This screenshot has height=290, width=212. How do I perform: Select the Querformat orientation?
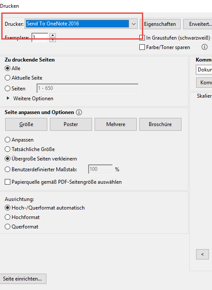pyautogui.click(x=7, y=227)
